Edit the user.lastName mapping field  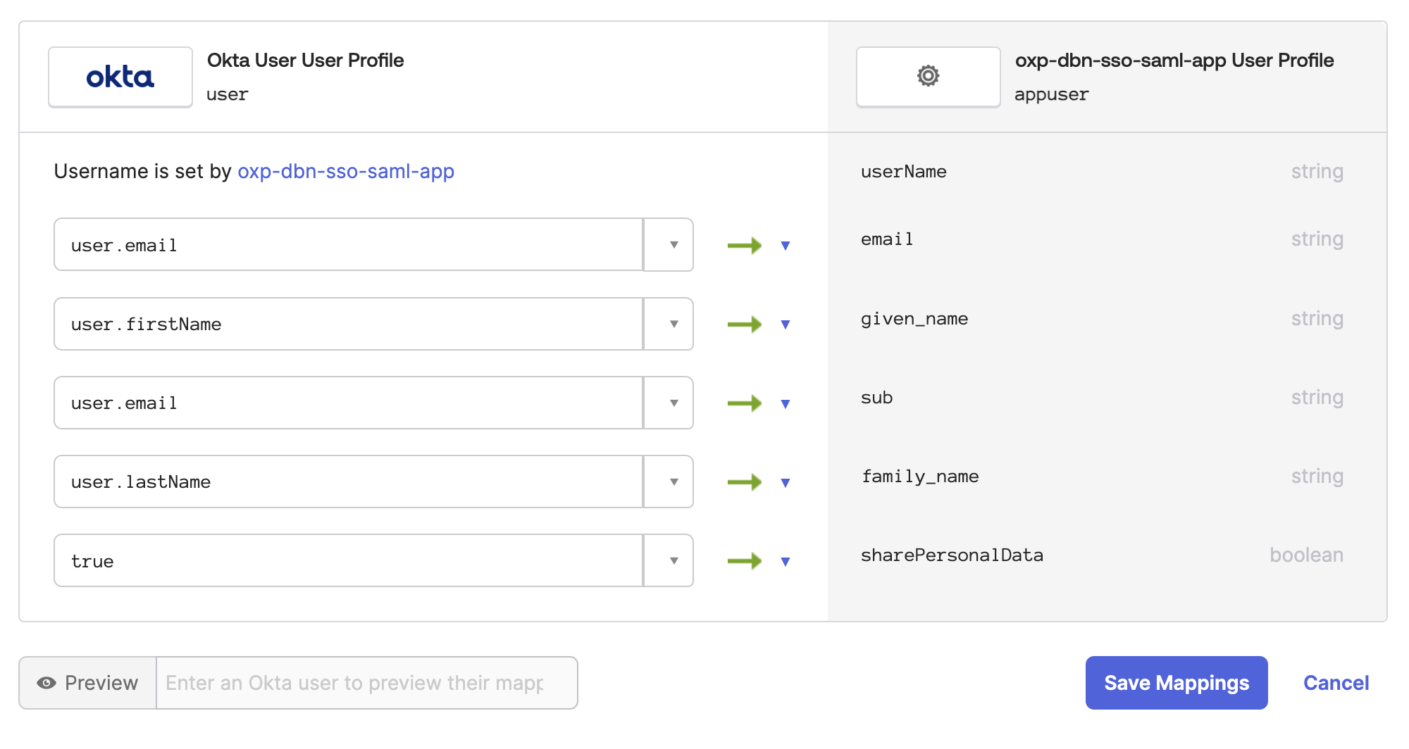click(x=349, y=481)
